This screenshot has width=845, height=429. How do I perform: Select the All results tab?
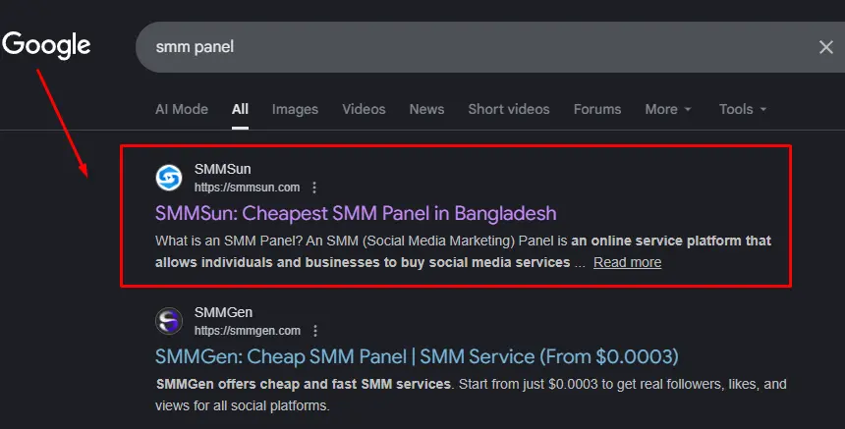tap(240, 109)
